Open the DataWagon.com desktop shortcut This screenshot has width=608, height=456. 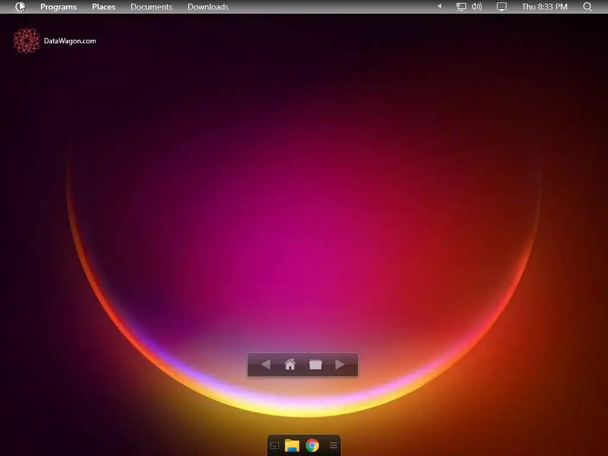tap(54, 41)
